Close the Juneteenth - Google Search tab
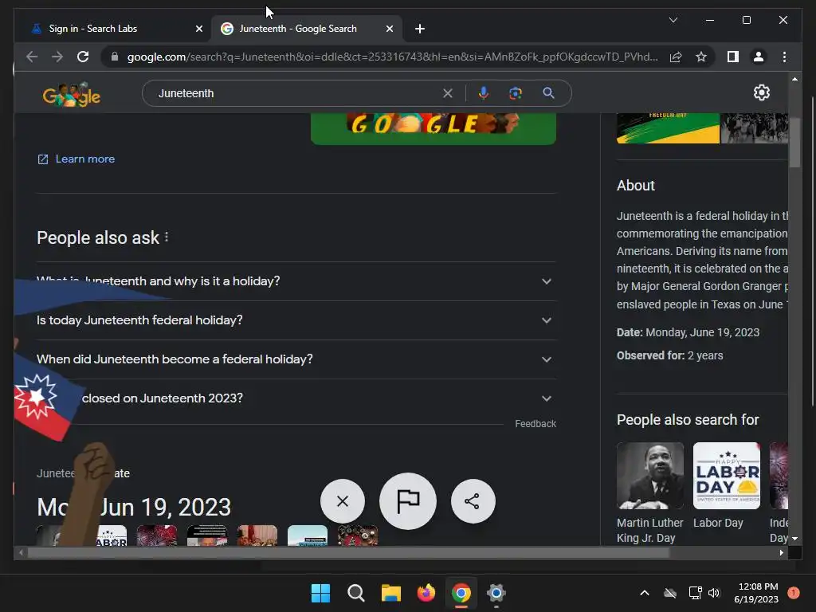This screenshot has width=816, height=612. point(389,29)
